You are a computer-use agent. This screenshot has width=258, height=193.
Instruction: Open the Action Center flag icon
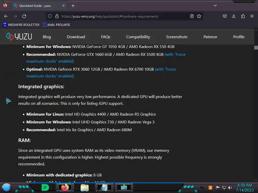(218, 187)
